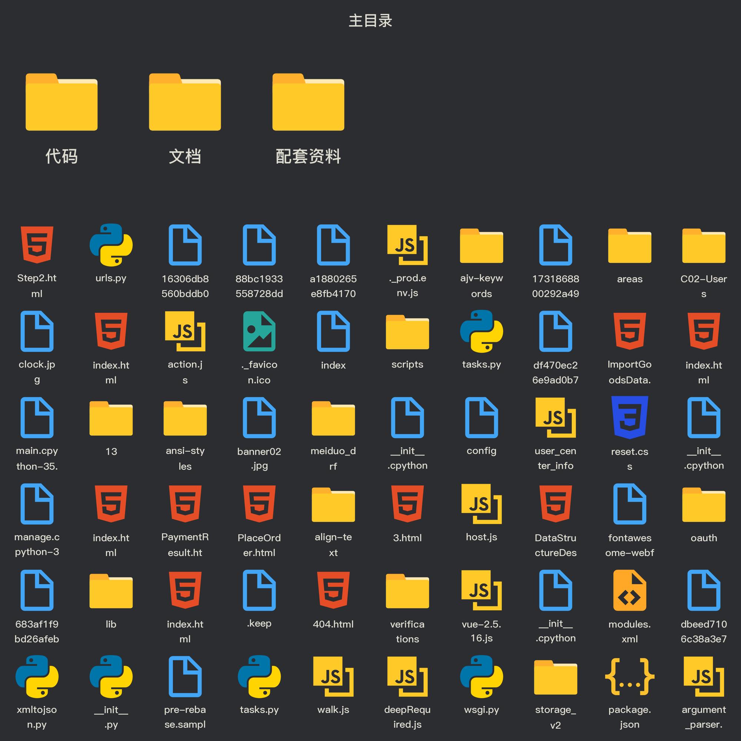Select the 88bc1933558728dd file icon
Viewport: 741px width, 741px height.
[259, 245]
